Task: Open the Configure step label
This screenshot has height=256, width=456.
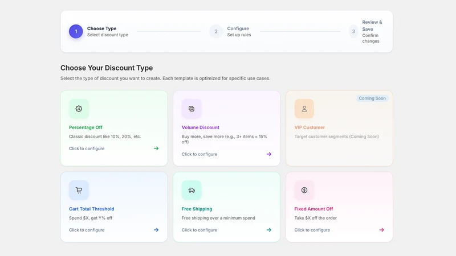Action: point(238,28)
